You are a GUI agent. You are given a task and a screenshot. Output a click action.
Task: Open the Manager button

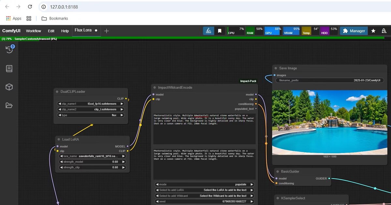[x=354, y=31]
